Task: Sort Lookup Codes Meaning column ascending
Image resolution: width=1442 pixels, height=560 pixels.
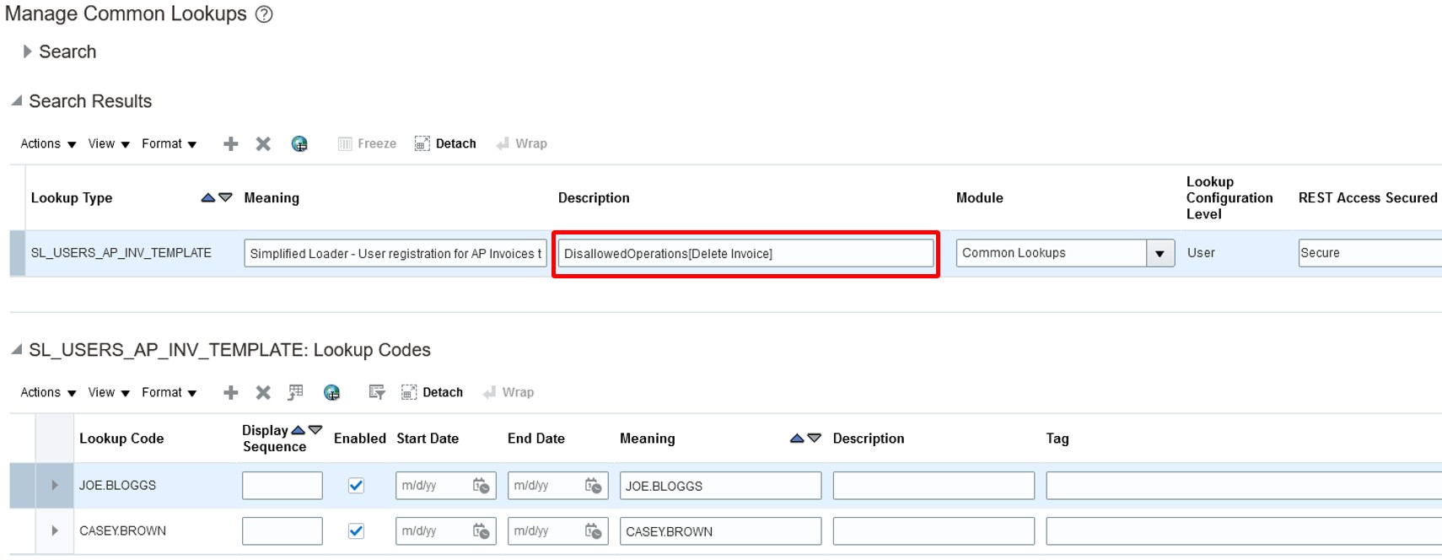Action: [796, 439]
